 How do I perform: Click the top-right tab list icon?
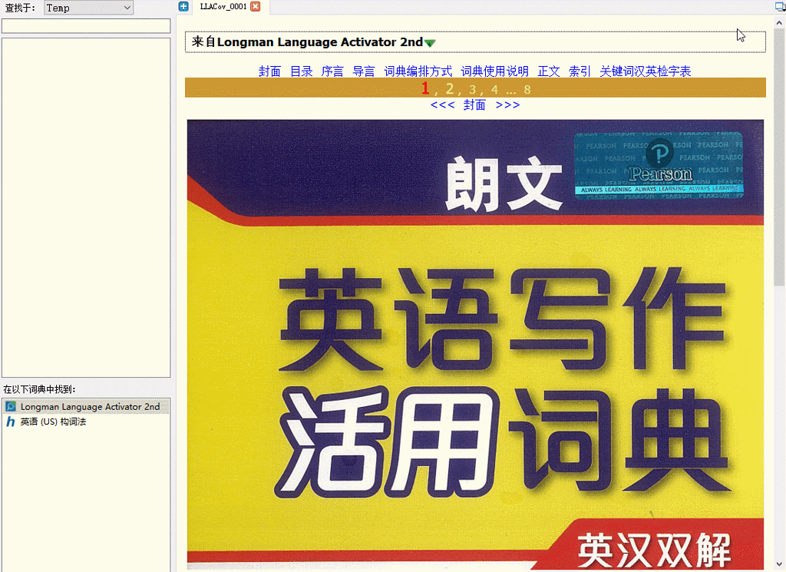click(x=779, y=6)
